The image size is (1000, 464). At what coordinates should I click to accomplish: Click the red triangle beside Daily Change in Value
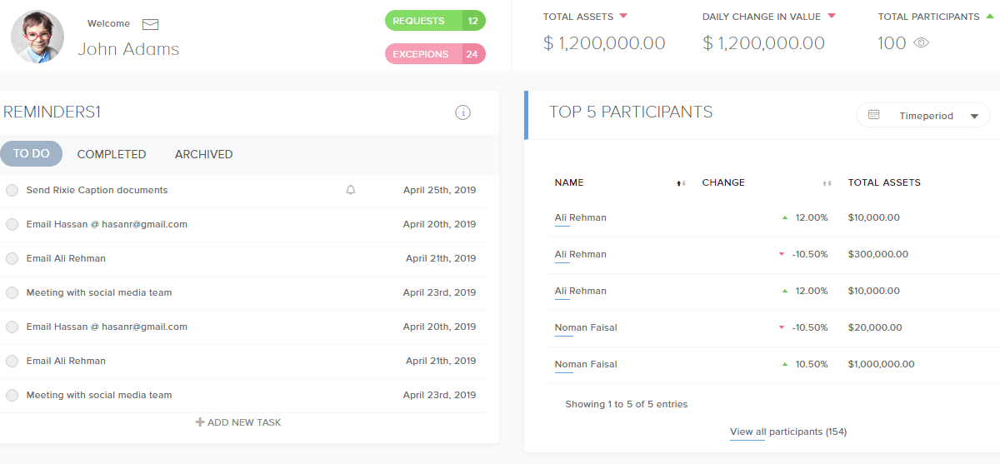(831, 17)
